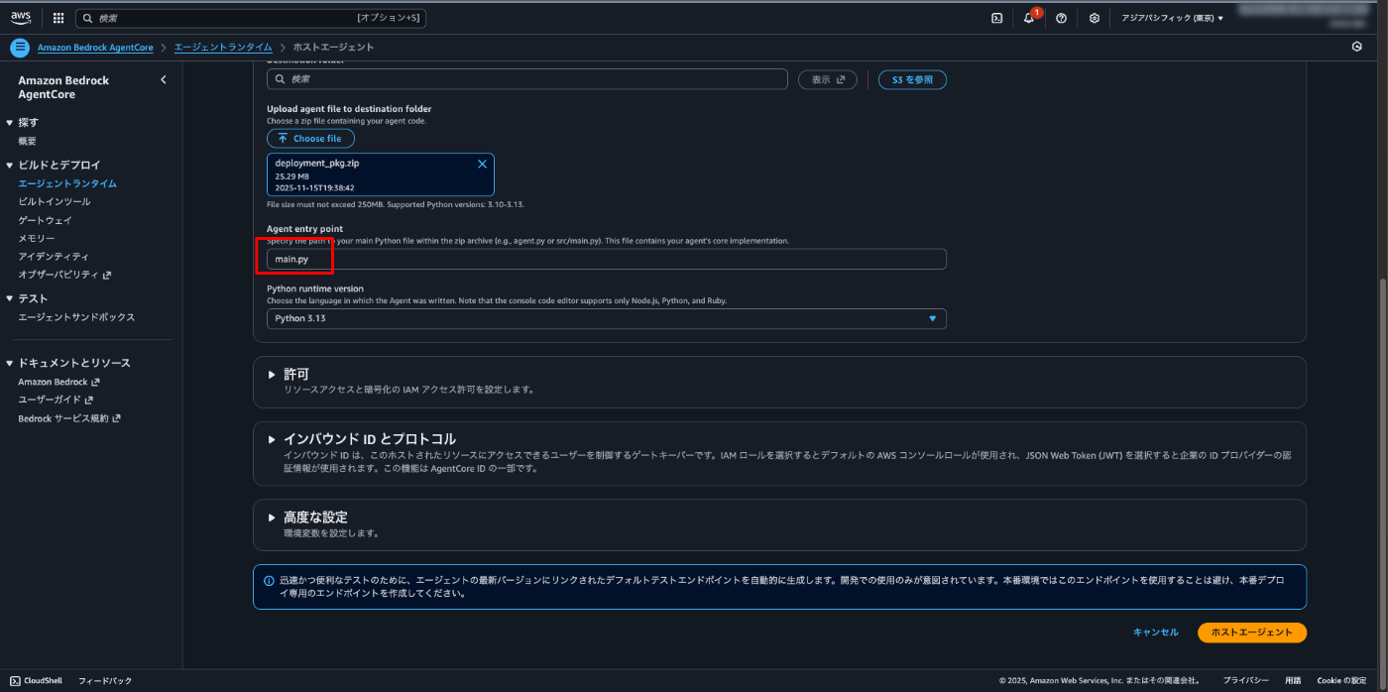Click the 表示 button
Image resolution: width=1388 pixels, height=692 pixels.
[828, 79]
